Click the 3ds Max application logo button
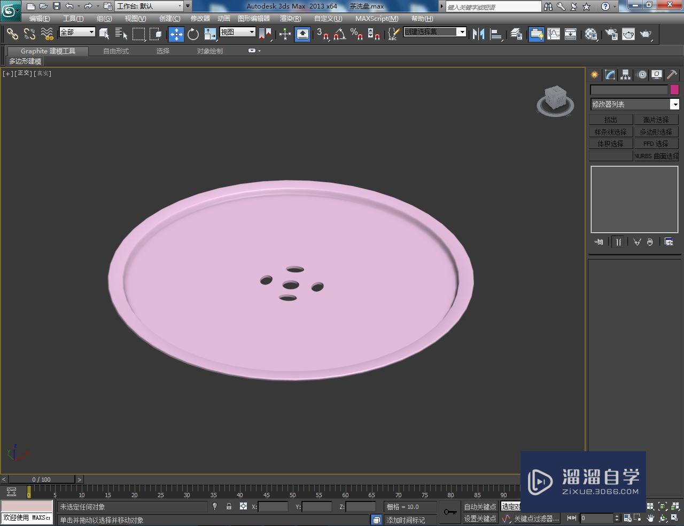The image size is (684, 526). pos(11,10)
